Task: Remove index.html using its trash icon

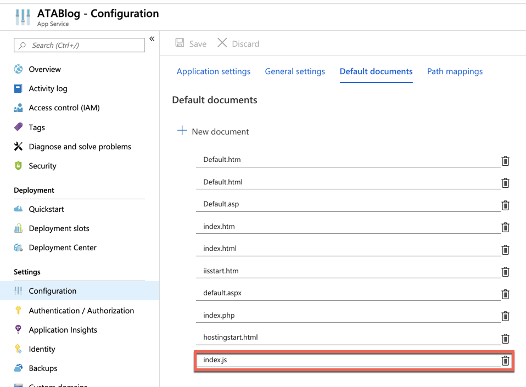Action: click(505, 250)
